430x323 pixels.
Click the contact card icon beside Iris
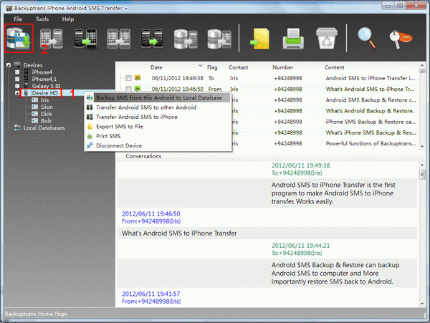coord(35,100)
